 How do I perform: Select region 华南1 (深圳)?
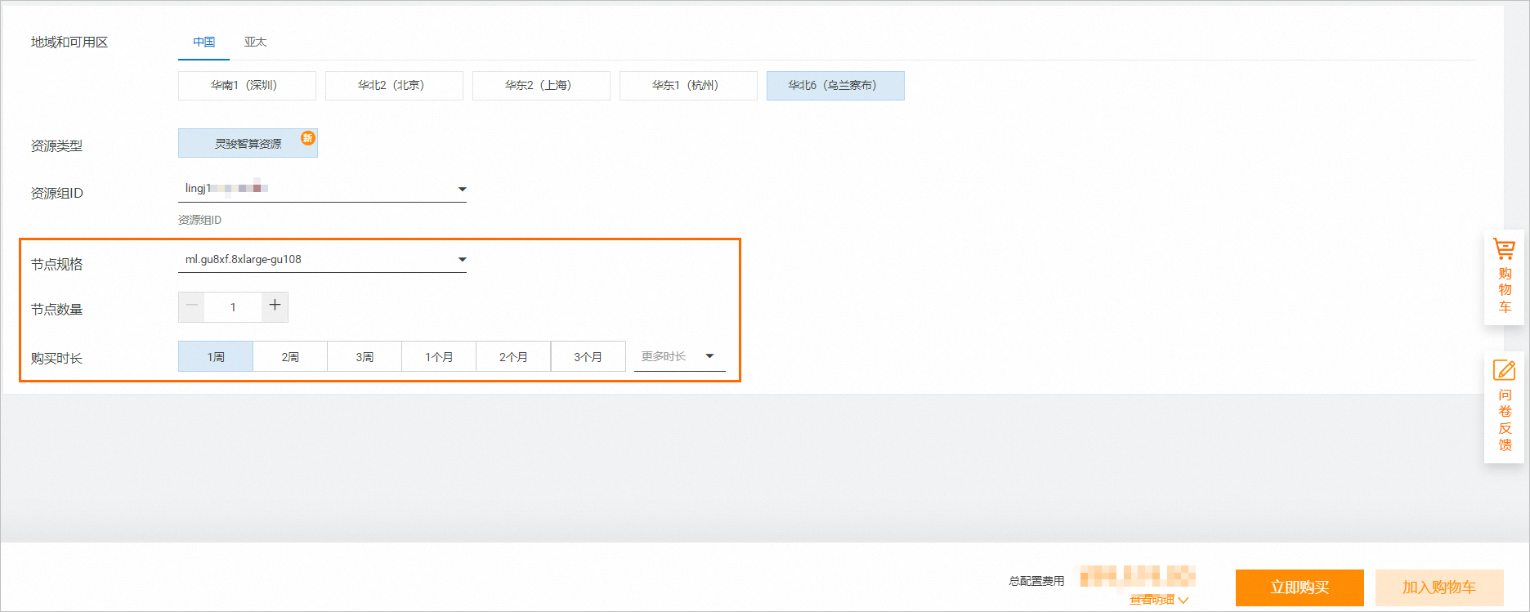pyautogui.click(x=247, y=86)
